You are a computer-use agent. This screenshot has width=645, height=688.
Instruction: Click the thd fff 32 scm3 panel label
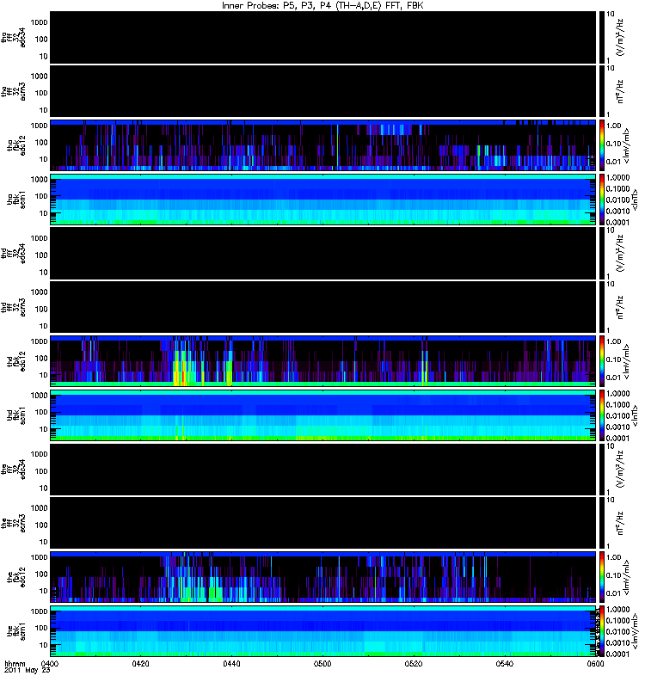(14, 308)
